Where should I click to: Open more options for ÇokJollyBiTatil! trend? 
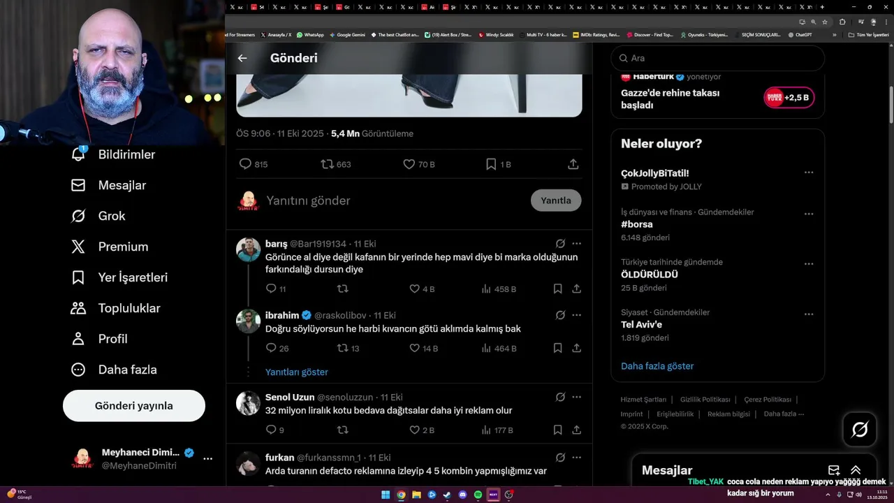(809, 173)
